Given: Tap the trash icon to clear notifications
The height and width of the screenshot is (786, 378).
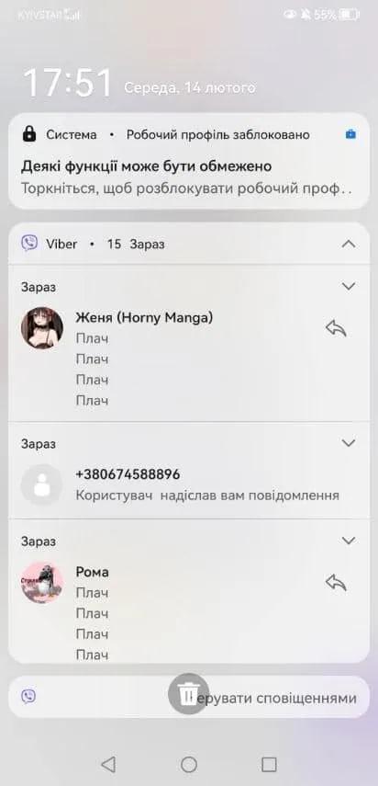Looking at the screenshot, I should coord(188,694).
